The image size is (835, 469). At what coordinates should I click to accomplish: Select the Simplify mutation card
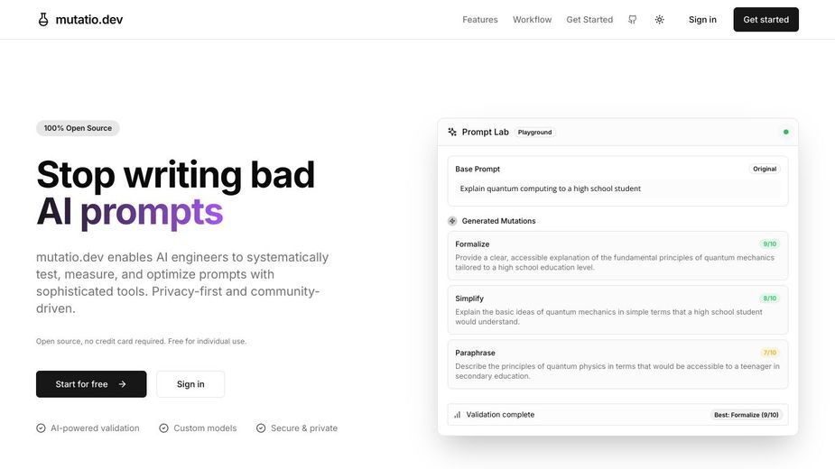(x=617, y=310)
